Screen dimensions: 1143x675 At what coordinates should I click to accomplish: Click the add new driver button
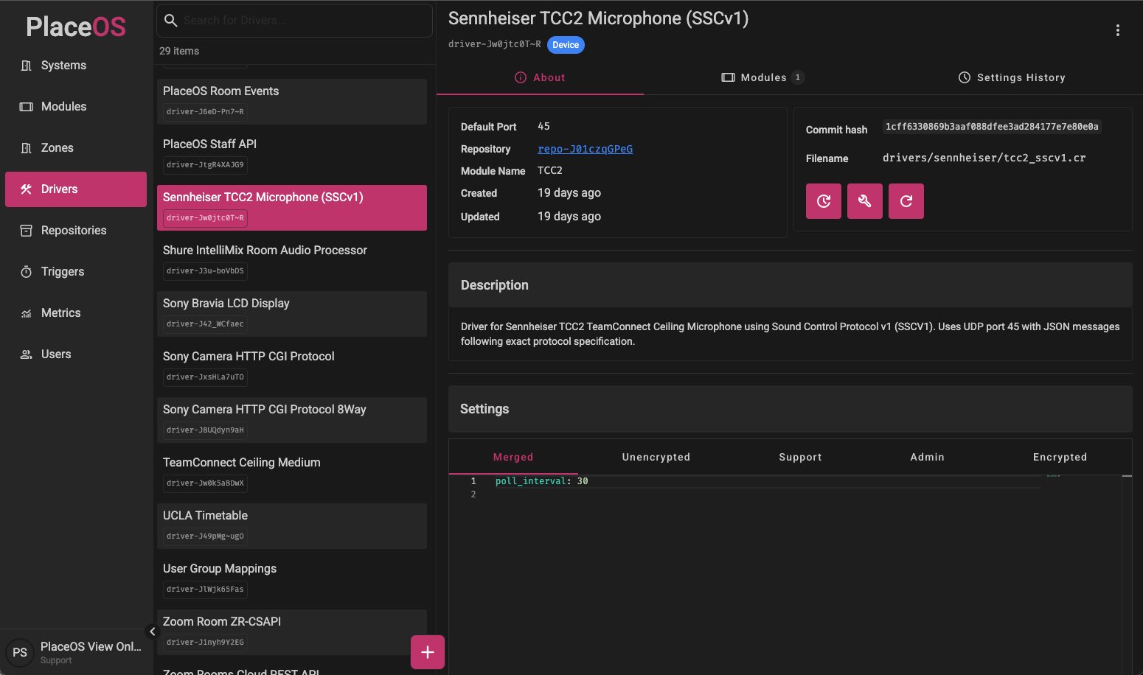(427, 652)
